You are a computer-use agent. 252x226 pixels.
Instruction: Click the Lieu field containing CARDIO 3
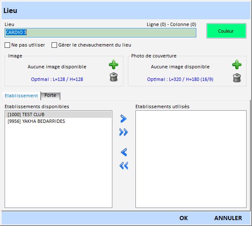tap(101, 33)
